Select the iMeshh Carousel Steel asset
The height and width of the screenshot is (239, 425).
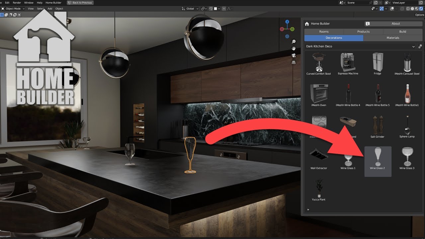point(407,64)
